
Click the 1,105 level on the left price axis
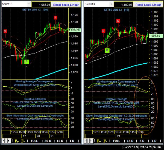(74, 15)
